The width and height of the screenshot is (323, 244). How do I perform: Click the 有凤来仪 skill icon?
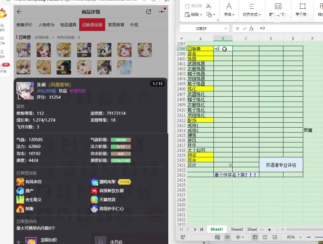(20, 182)
